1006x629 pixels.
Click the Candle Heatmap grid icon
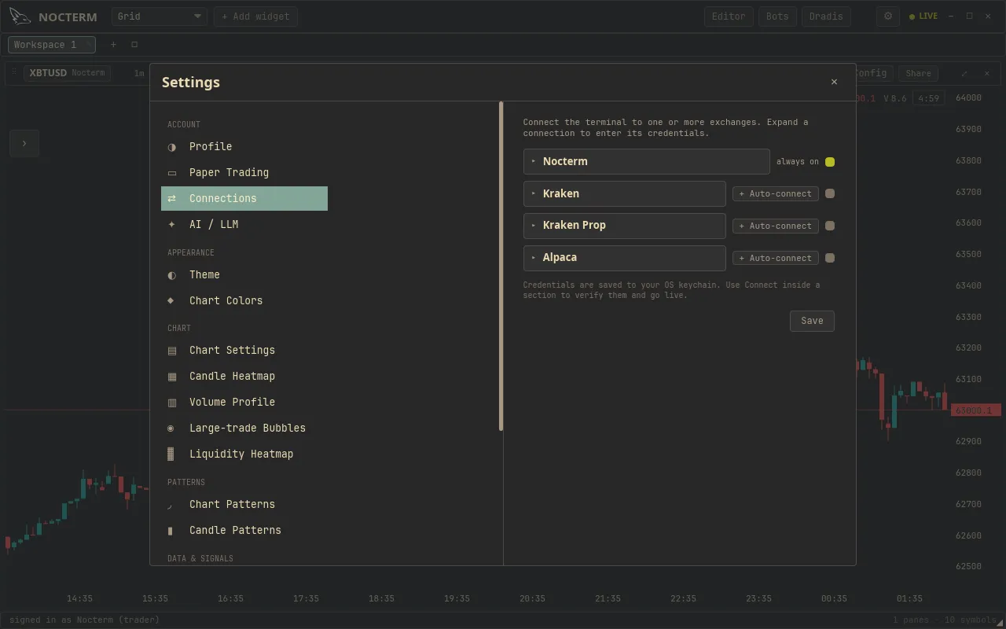[x=172, y=377]
